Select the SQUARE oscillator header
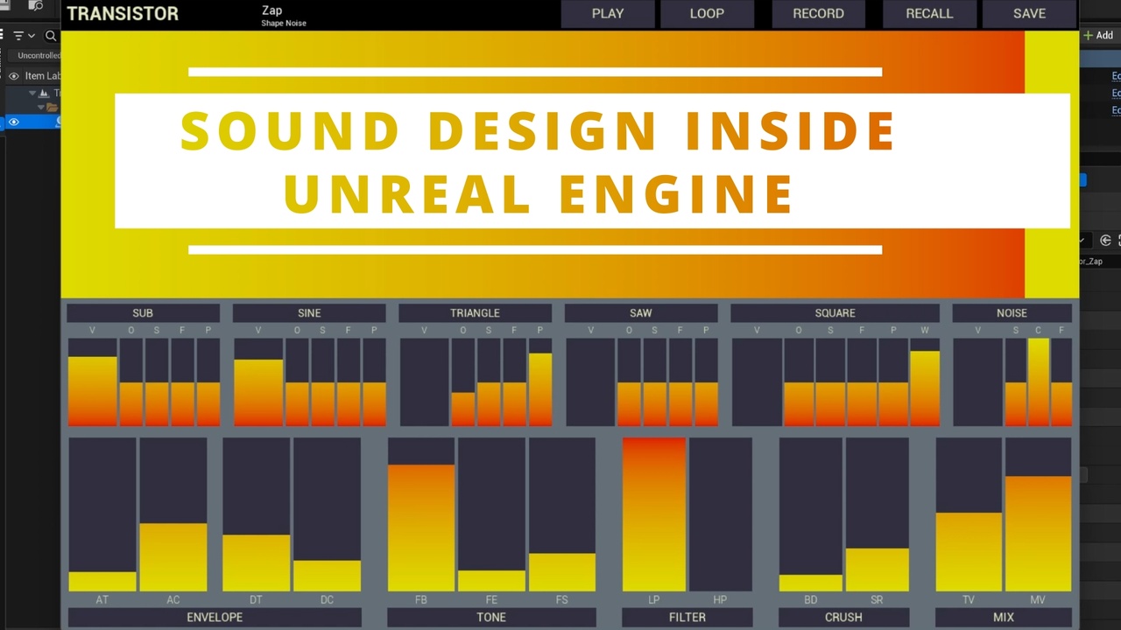Viewport: 1121px width, 630px height. [x=835, y=312]
